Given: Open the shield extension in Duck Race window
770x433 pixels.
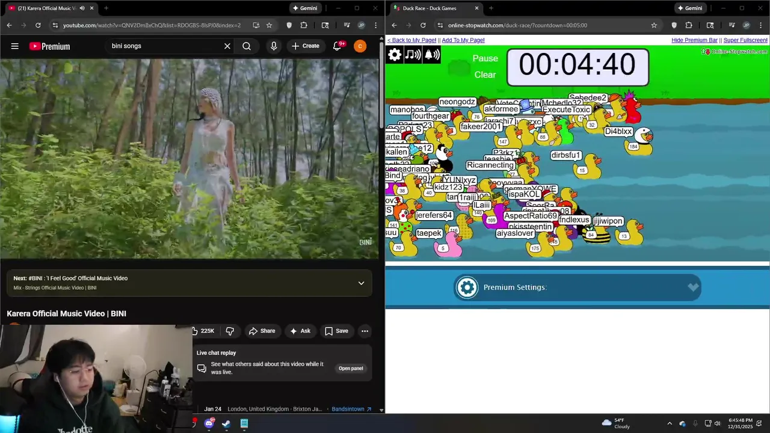Looking at the screenshot, I should pyautogui.click(x=674, y=25).
